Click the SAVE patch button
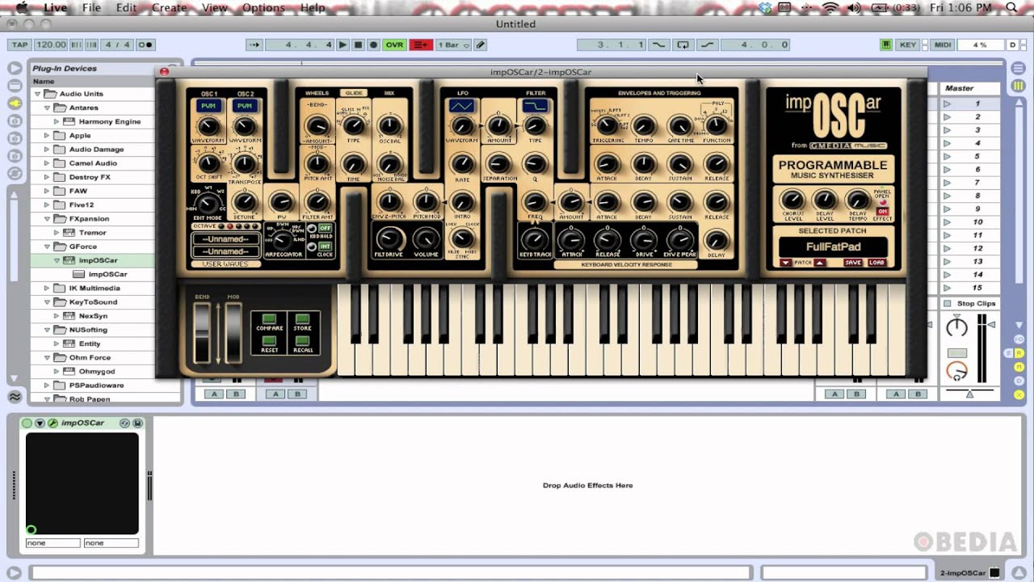The width and height of the screenshot is (1034, 582). (x=852, y=263)
